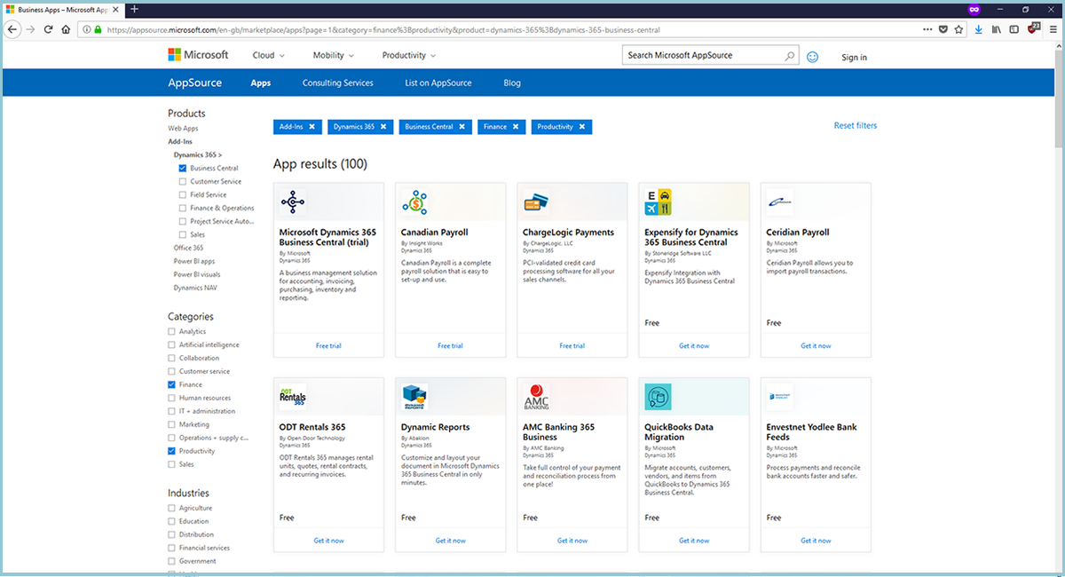This screenshot has height=577, width=1065.
Task: Click the search magnifier icon
Action: [789, 56]
